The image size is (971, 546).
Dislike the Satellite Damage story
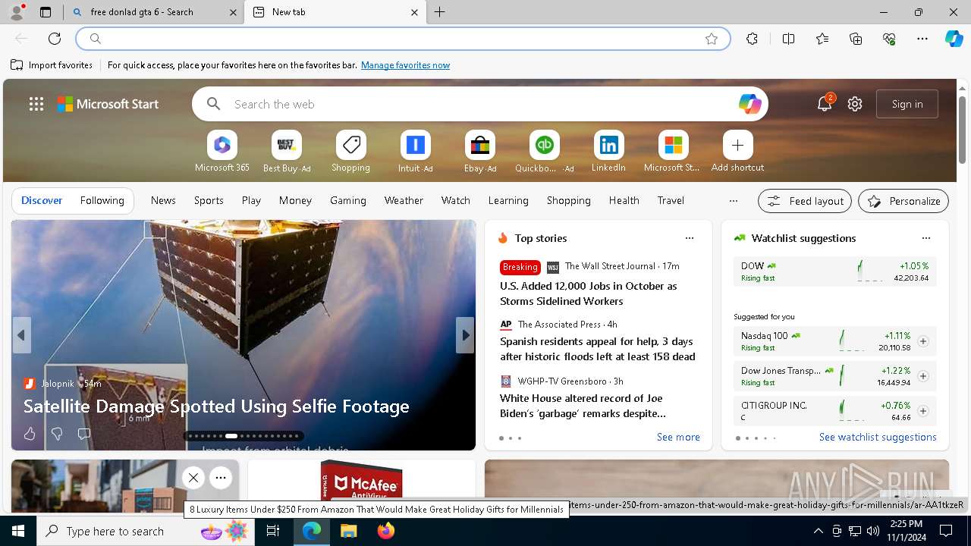(x=57, y=434)
